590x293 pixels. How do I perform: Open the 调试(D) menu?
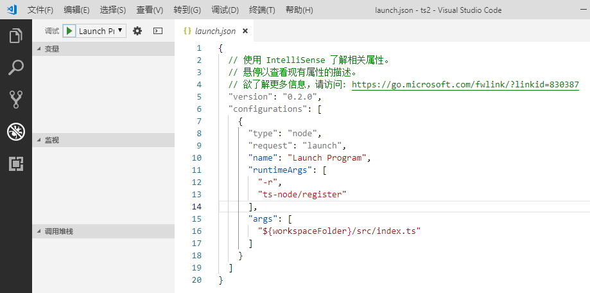pos(225,10)
